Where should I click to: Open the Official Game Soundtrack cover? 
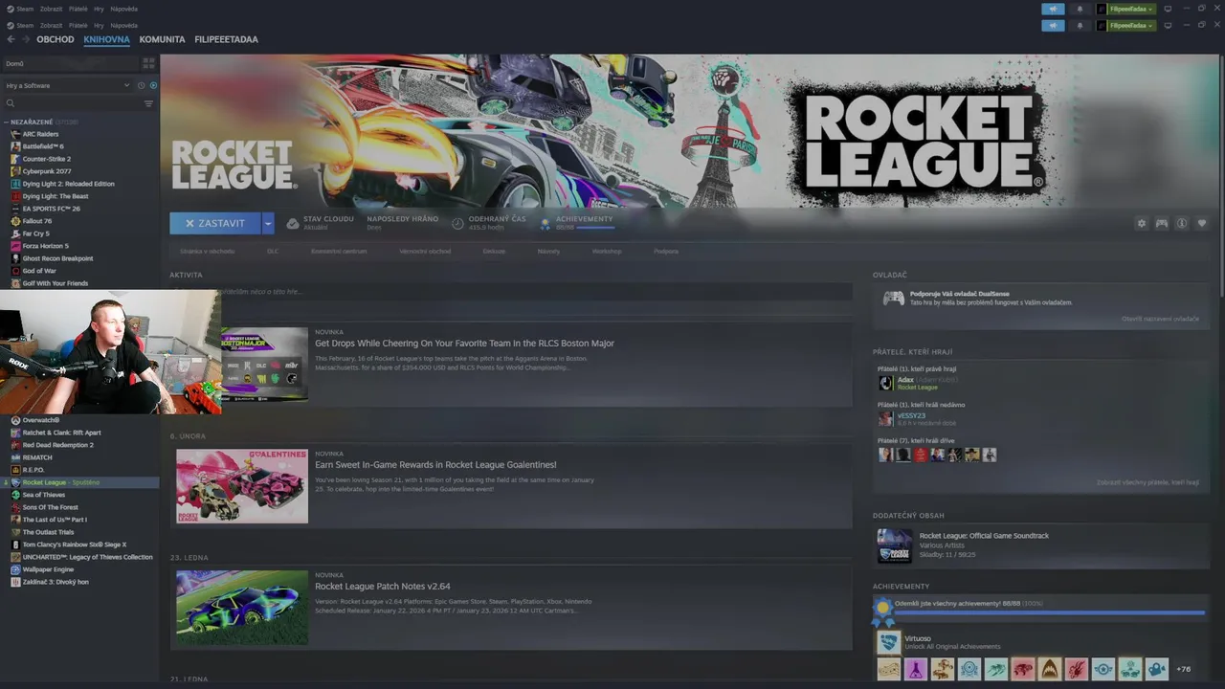point(895,546)
